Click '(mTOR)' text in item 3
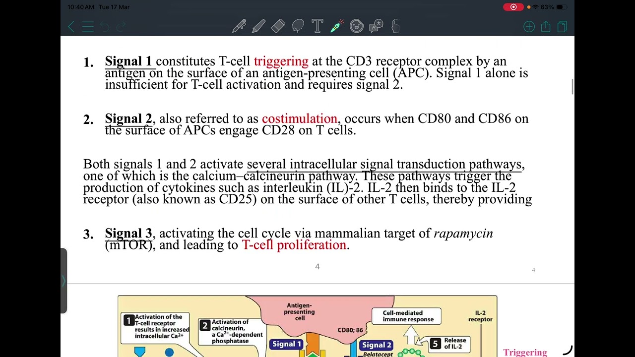This screenshot has height=357, width=635. (x=128, y=245)
